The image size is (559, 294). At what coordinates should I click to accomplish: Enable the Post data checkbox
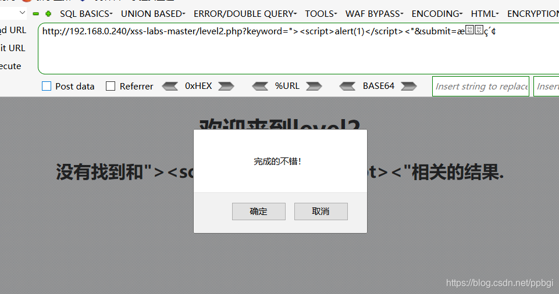click(47, 86)
